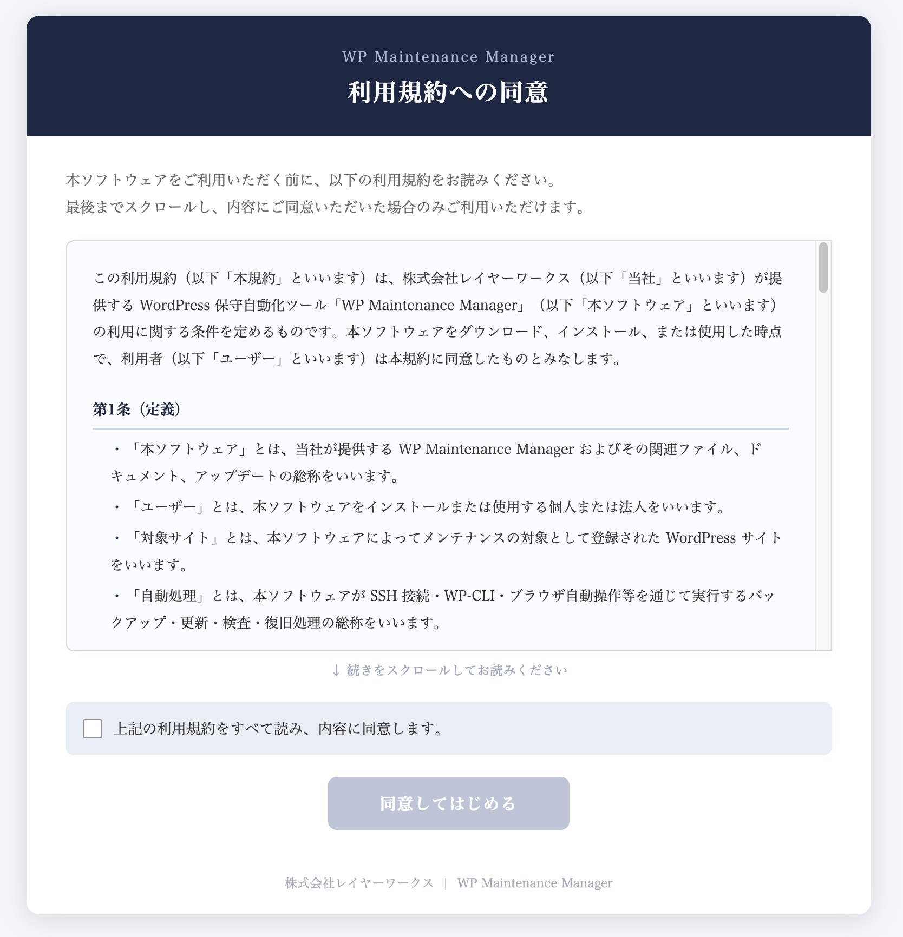Click the scrollbar in the terms box
The width and height of the screenshot is (903, 937).
[823, 266]
